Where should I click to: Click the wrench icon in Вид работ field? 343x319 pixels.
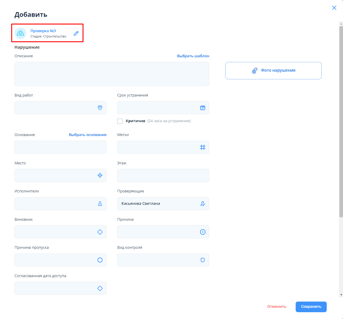[x=100, y=108]
